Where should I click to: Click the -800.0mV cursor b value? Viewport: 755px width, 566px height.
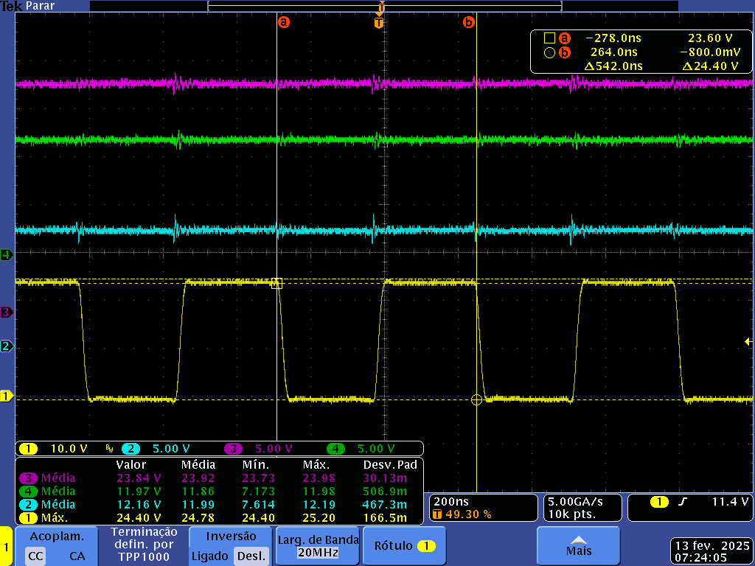tap(710, 52)
